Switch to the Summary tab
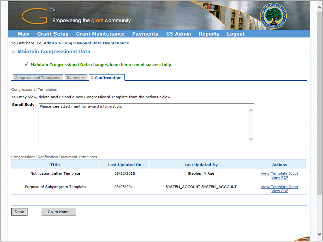The width and height of the screenshot is (323, 242). pyautogui.click(x=75, y=78)
